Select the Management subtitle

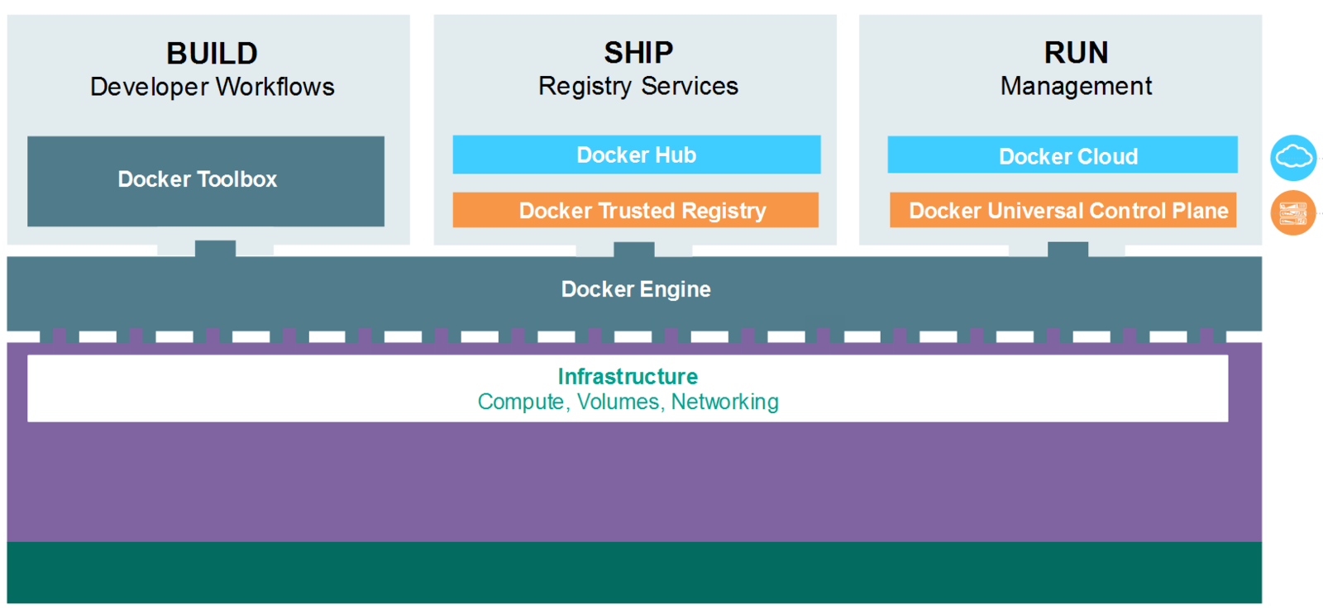1076,86
